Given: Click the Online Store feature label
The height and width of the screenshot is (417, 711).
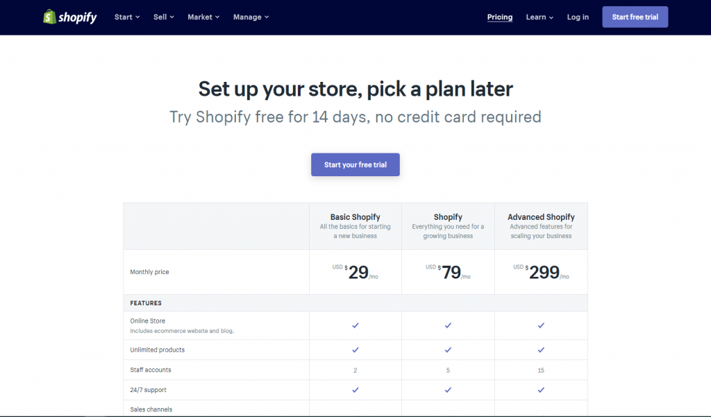Looking at the screenshot, I should pos(148,321).
